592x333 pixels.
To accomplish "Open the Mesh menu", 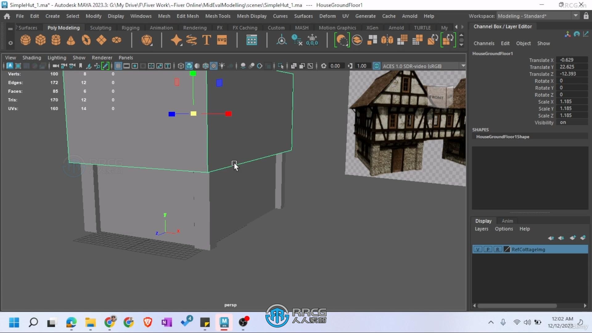I will [x=164, y=16].
